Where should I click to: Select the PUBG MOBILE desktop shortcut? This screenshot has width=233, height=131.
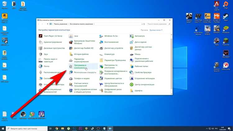[208, 30]
